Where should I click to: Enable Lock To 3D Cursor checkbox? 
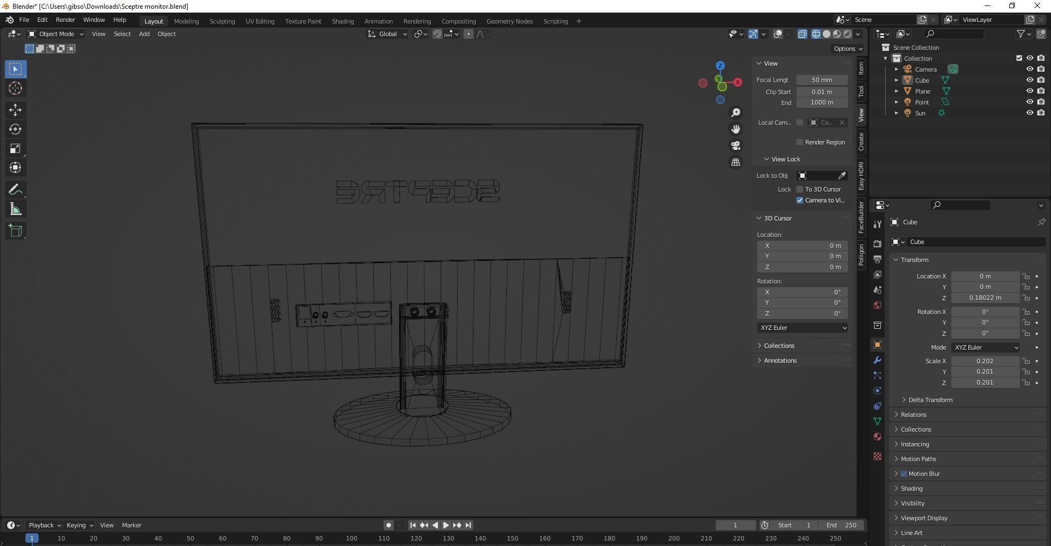tap(800, 189)
